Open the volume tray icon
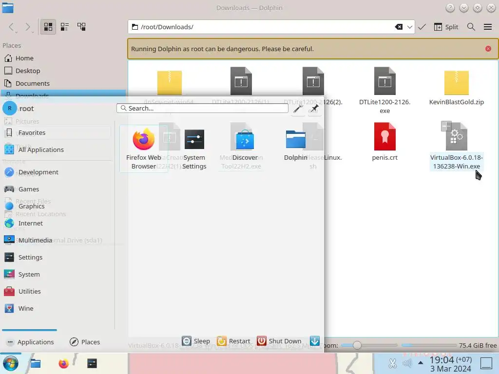The image size is (499, 374). point(407,363)
